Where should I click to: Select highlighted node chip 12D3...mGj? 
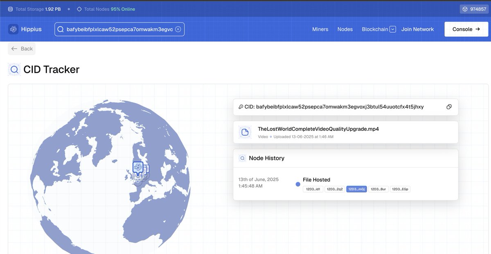tap(356, 189)
